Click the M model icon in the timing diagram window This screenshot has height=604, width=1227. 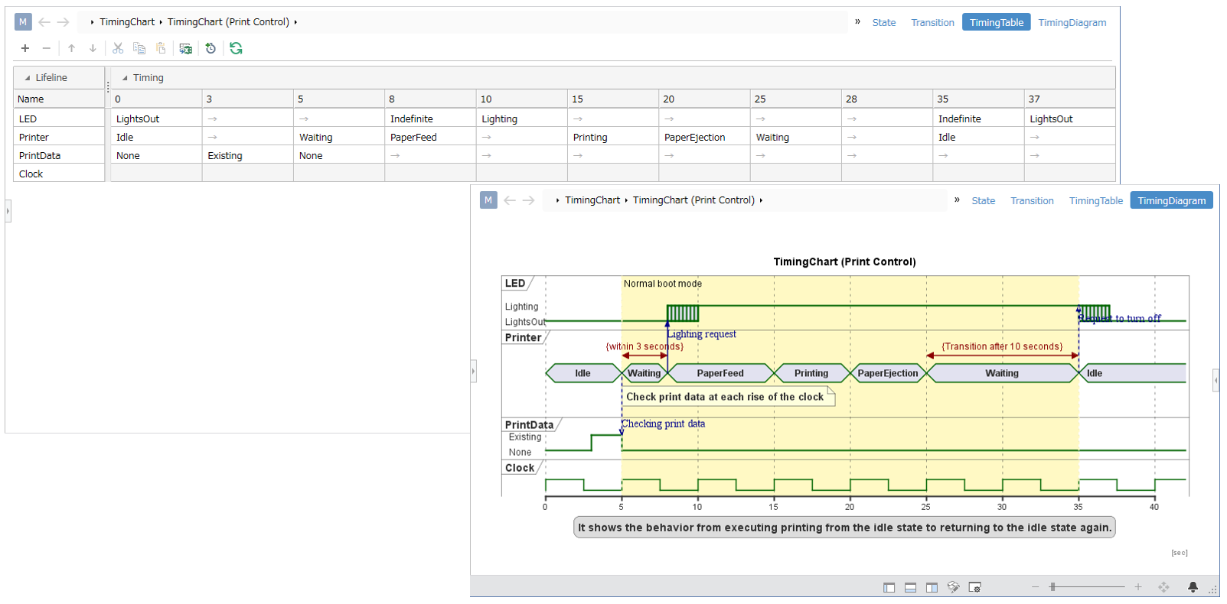(x=488, y=200)
